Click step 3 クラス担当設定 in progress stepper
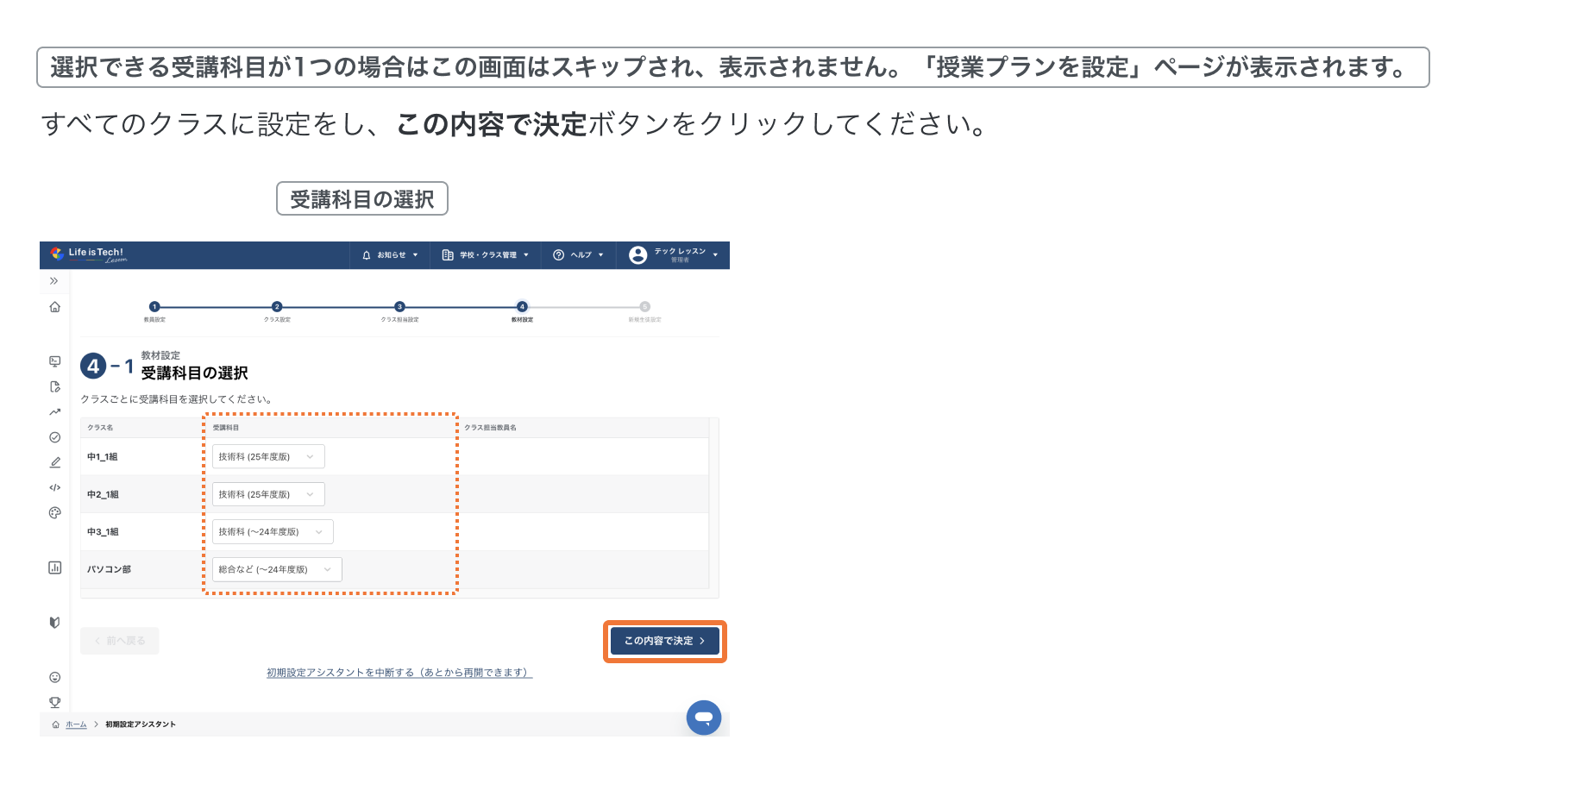Viewport: 1570px width, 790px height. tap(399, 307)
